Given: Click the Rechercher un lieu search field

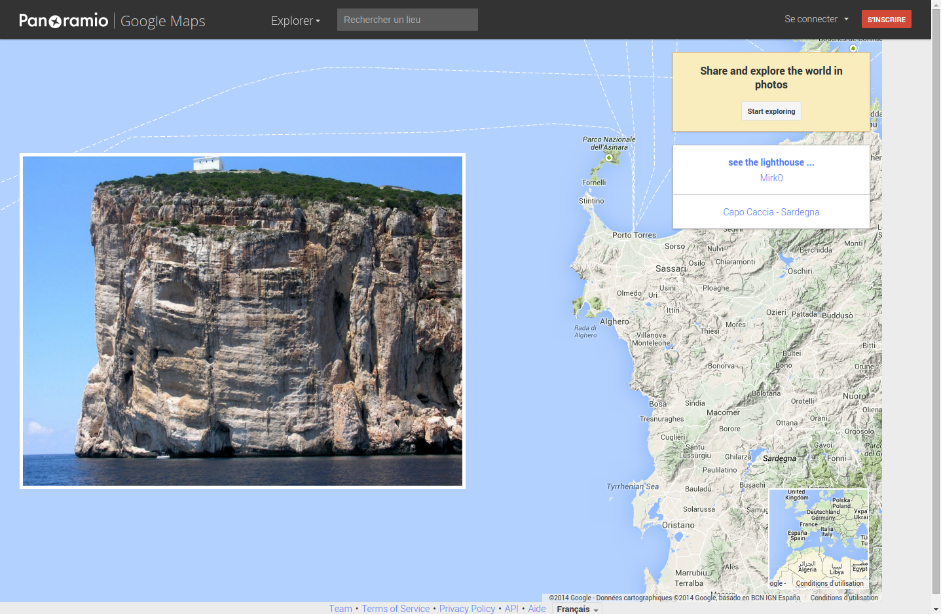Looking at the screenshot, I should click(x=407, y=20).
